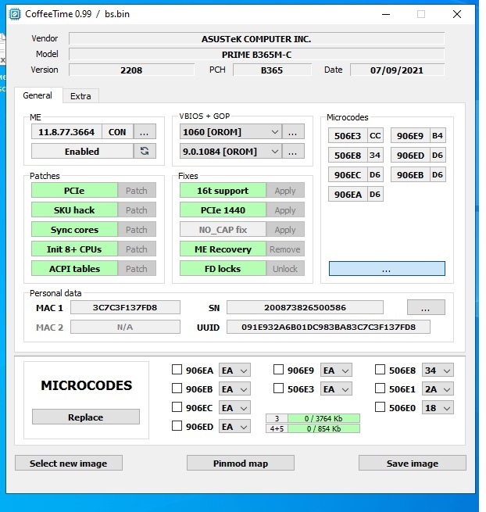Click microcode entry 906EB D6
486x512 pixels.
tap(418, 174)
